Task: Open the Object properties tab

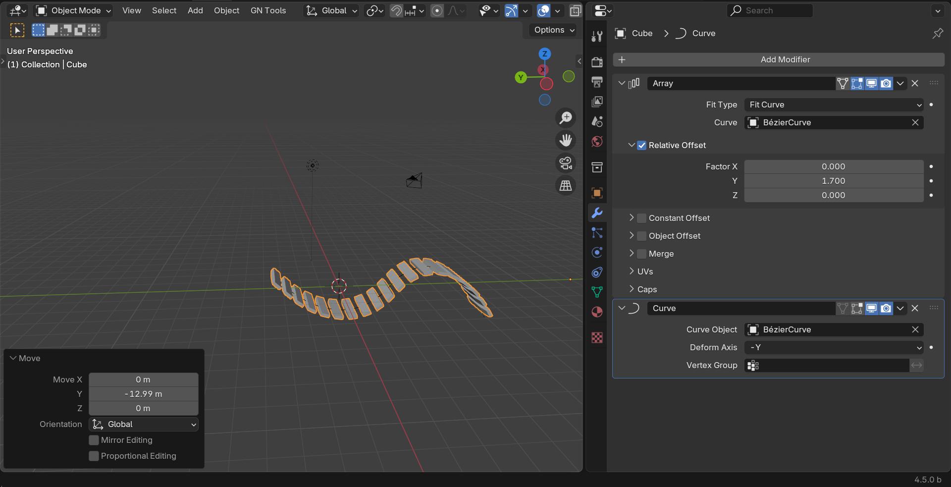Action: (x=597, y=193)
